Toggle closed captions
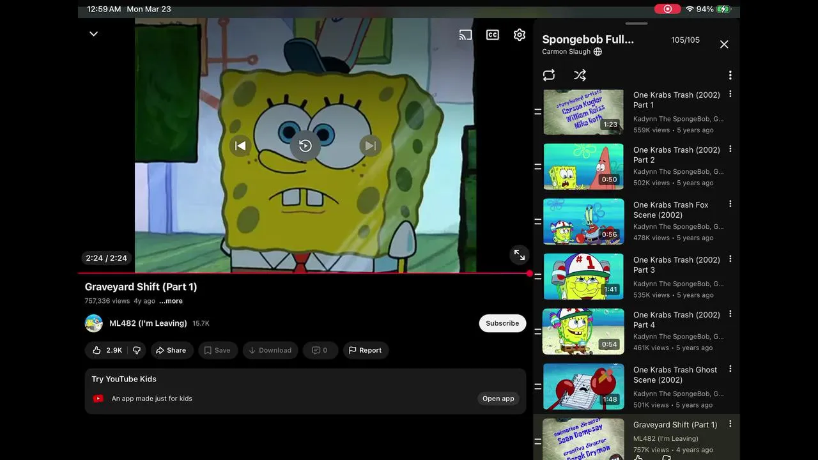This screenshot has height=460, width=818. coord(493,34)
